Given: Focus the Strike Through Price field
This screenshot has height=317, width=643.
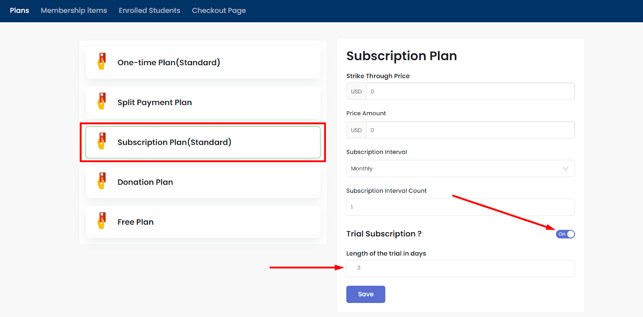Looking at the screenshot, I should pyautogui.click(x=470, y=91).
